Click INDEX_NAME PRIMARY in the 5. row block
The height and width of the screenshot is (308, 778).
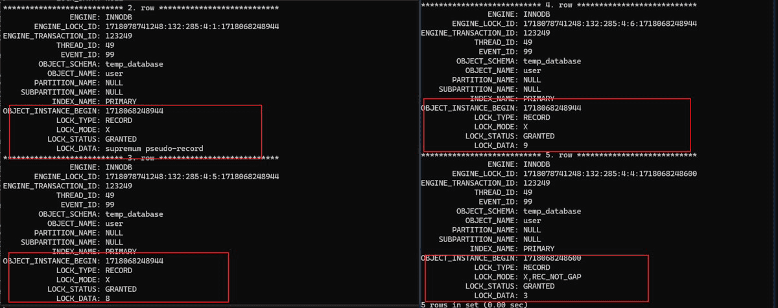click(x=538, y=249)
